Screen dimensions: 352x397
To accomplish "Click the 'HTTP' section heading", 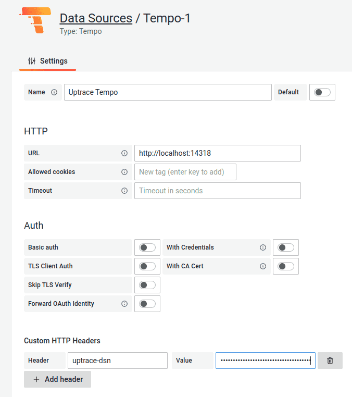I will tap(36, 131).
